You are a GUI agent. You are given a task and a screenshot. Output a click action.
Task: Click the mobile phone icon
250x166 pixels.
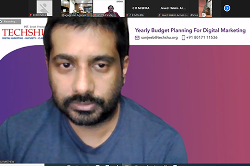183,38
